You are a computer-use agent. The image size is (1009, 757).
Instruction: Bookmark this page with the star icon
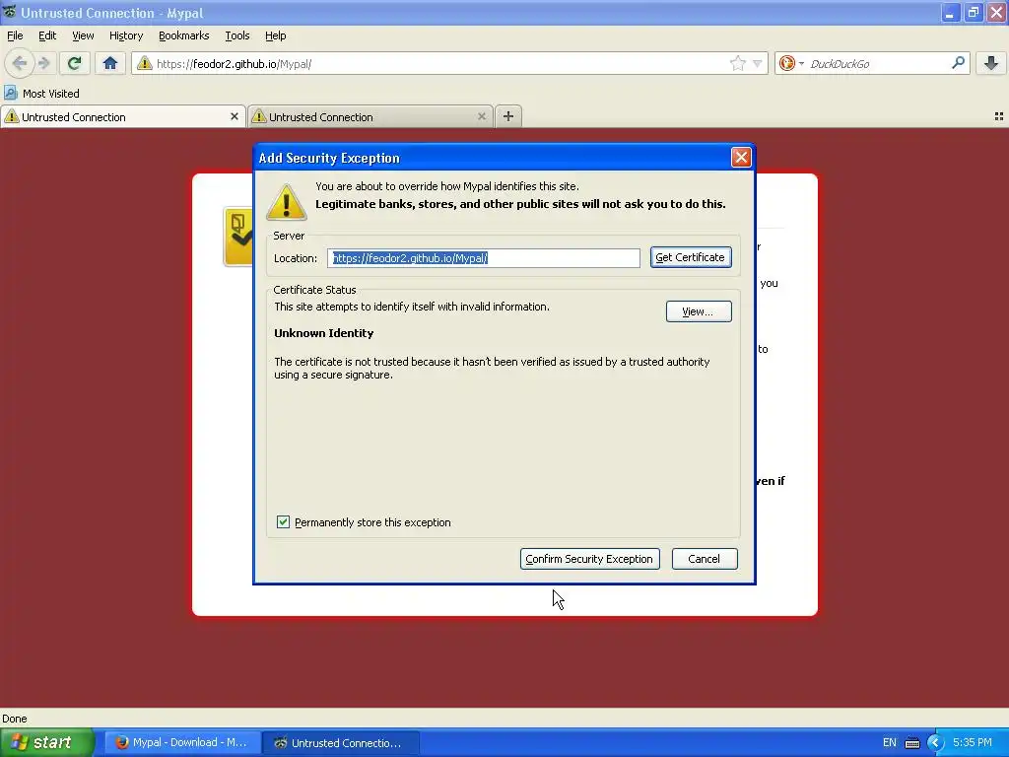pyautogui.click(x=737, y=63)
